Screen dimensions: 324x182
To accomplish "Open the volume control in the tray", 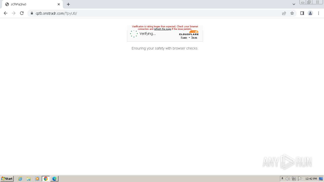I will click(x=288, y=179).
